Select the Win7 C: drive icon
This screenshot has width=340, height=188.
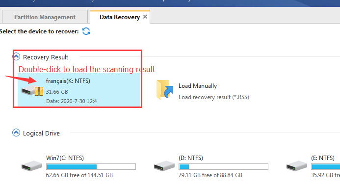point(32,166)
